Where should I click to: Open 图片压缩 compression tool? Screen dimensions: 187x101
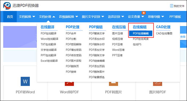point(117,33)
